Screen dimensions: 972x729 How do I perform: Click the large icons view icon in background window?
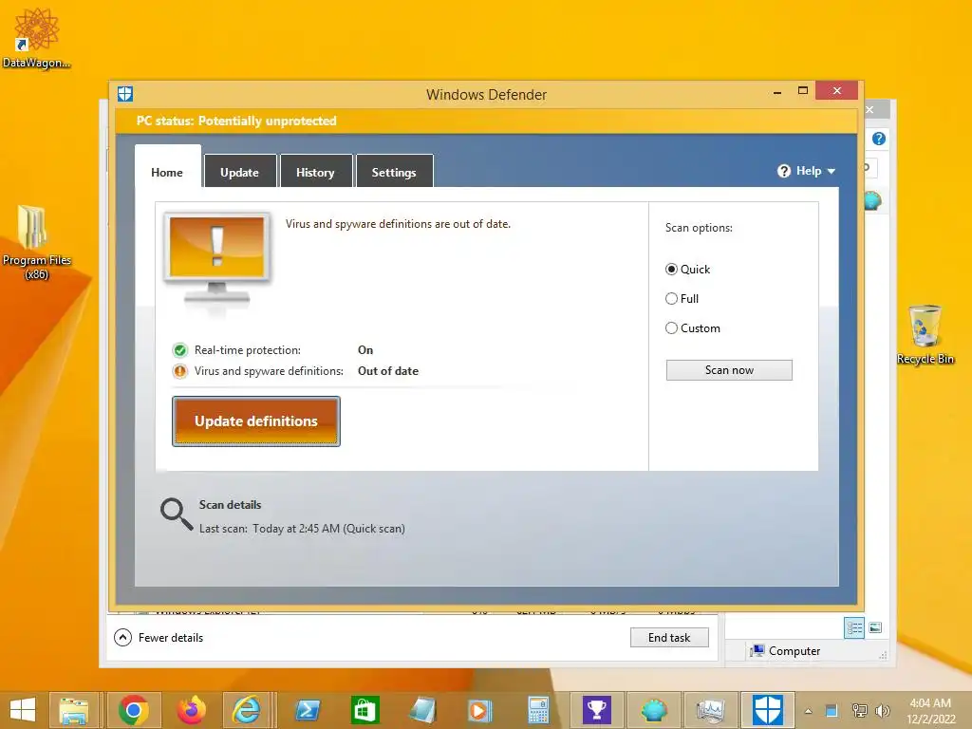875,628
